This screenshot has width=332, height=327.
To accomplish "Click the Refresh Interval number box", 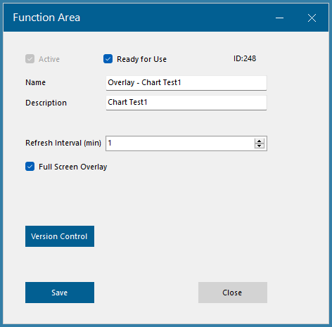I will click(186, 143).
